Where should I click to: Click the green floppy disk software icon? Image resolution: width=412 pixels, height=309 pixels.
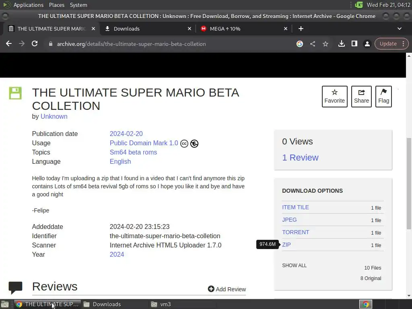pyautogui.click(x=15, y=93)
